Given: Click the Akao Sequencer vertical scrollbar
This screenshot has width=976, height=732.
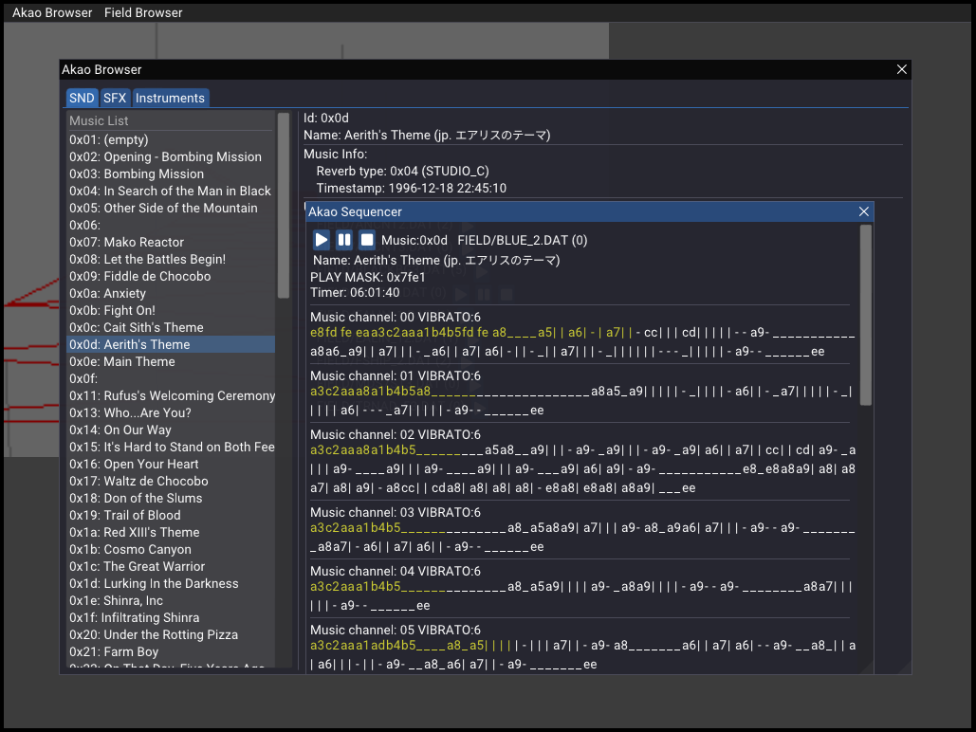Looking at the screenshot, I should click(x=865, y=315).
